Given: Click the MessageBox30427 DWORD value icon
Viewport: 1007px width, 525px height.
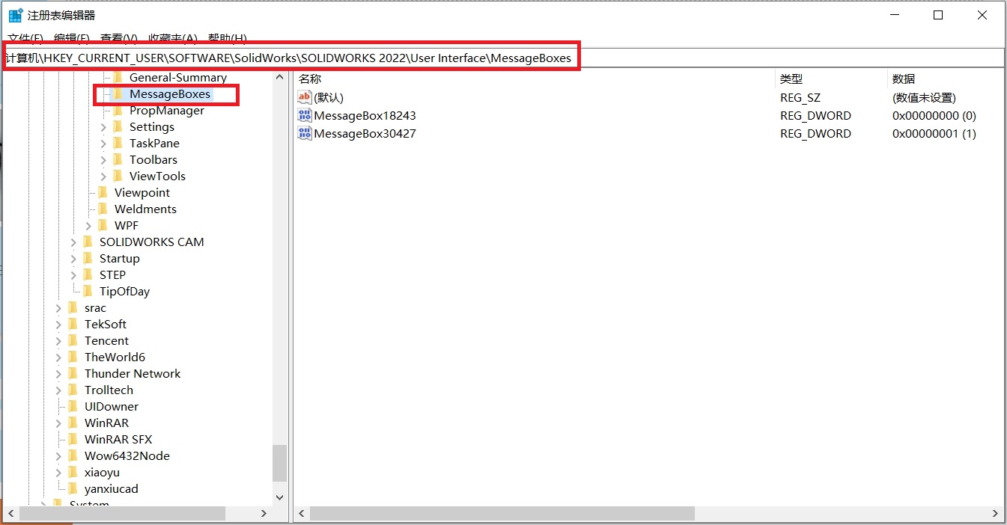Looking at the screenshot, I should point(304,133).
